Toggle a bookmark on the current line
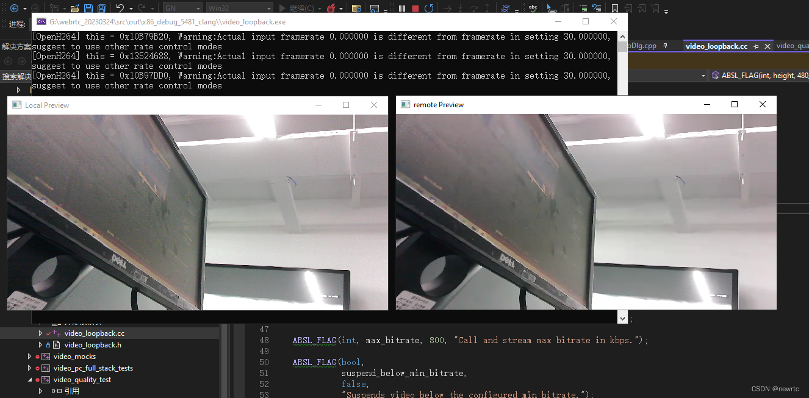This screenshot has width=809, height=398. tap(614, 7)
